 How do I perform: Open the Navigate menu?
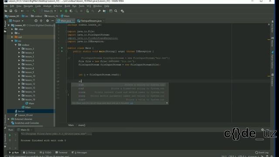tap(28, 6)
